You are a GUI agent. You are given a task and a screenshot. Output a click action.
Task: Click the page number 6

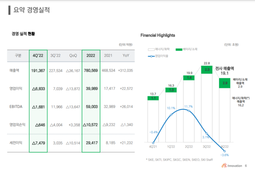[x=246, y=166]
